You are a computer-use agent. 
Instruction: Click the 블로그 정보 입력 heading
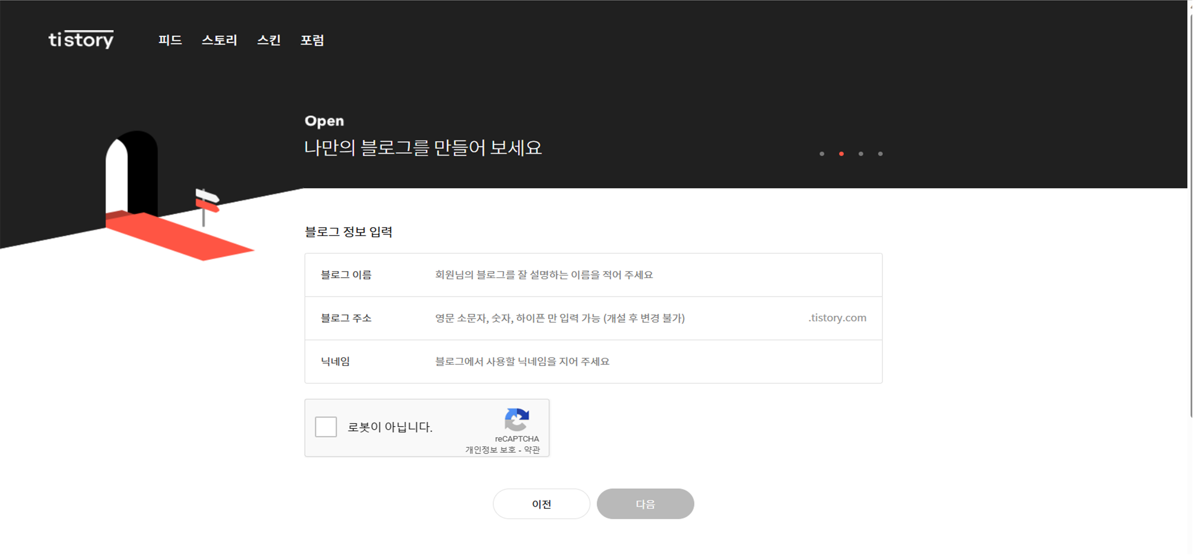pyautogui.click(x=348, y=231)
